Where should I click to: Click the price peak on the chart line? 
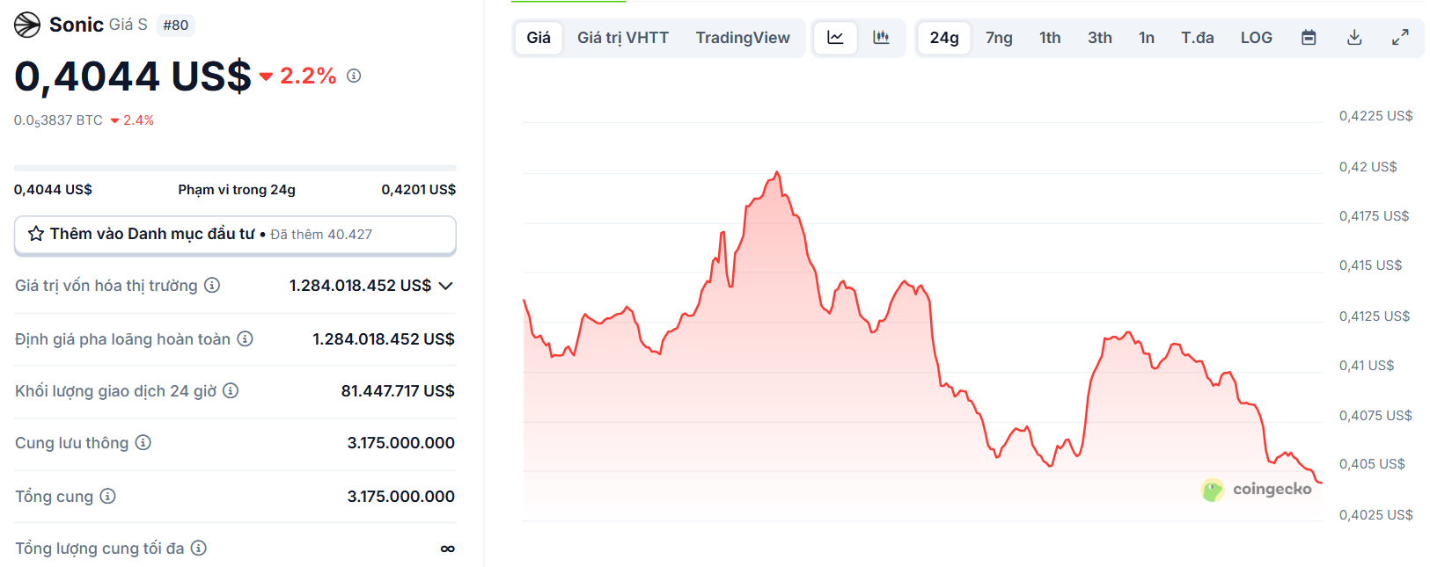point(777,172)
